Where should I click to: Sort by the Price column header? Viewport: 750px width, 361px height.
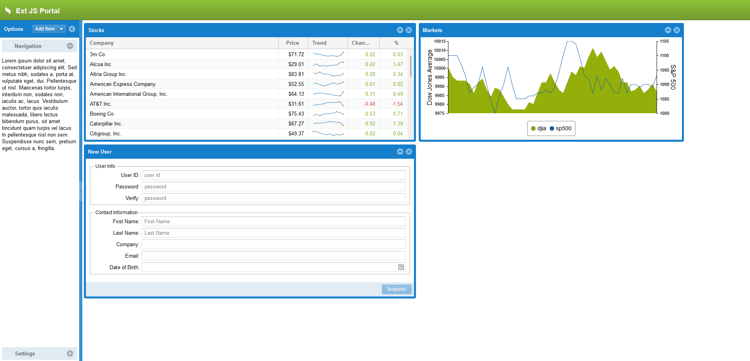click(293, 43)
